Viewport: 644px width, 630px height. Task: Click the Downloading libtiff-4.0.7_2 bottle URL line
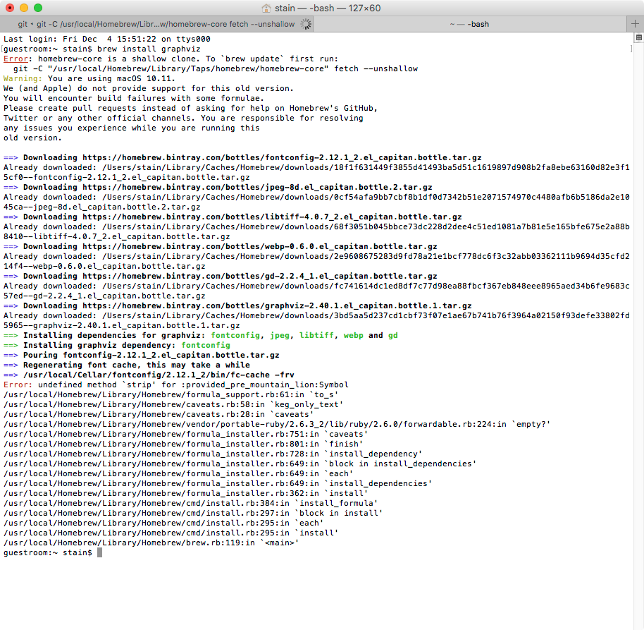[233, 217]
